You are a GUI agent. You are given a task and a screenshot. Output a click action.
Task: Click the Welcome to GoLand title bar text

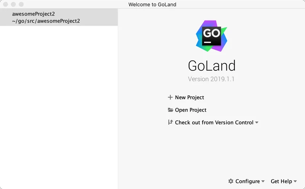tap(152, 4)
